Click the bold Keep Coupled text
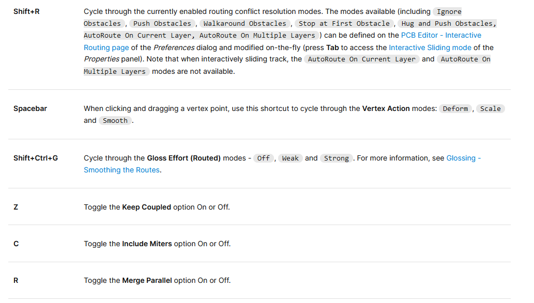Image resolution: width=534 pixels, height=303 pixels. pyautogui.click(x=146, y=207)
